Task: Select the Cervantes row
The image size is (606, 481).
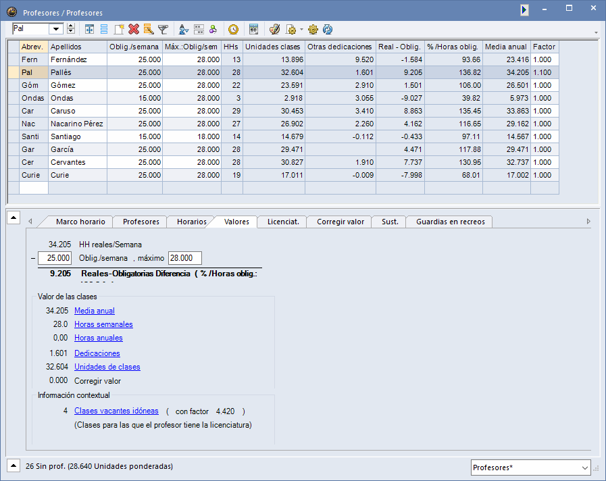Action: [283, 162]
